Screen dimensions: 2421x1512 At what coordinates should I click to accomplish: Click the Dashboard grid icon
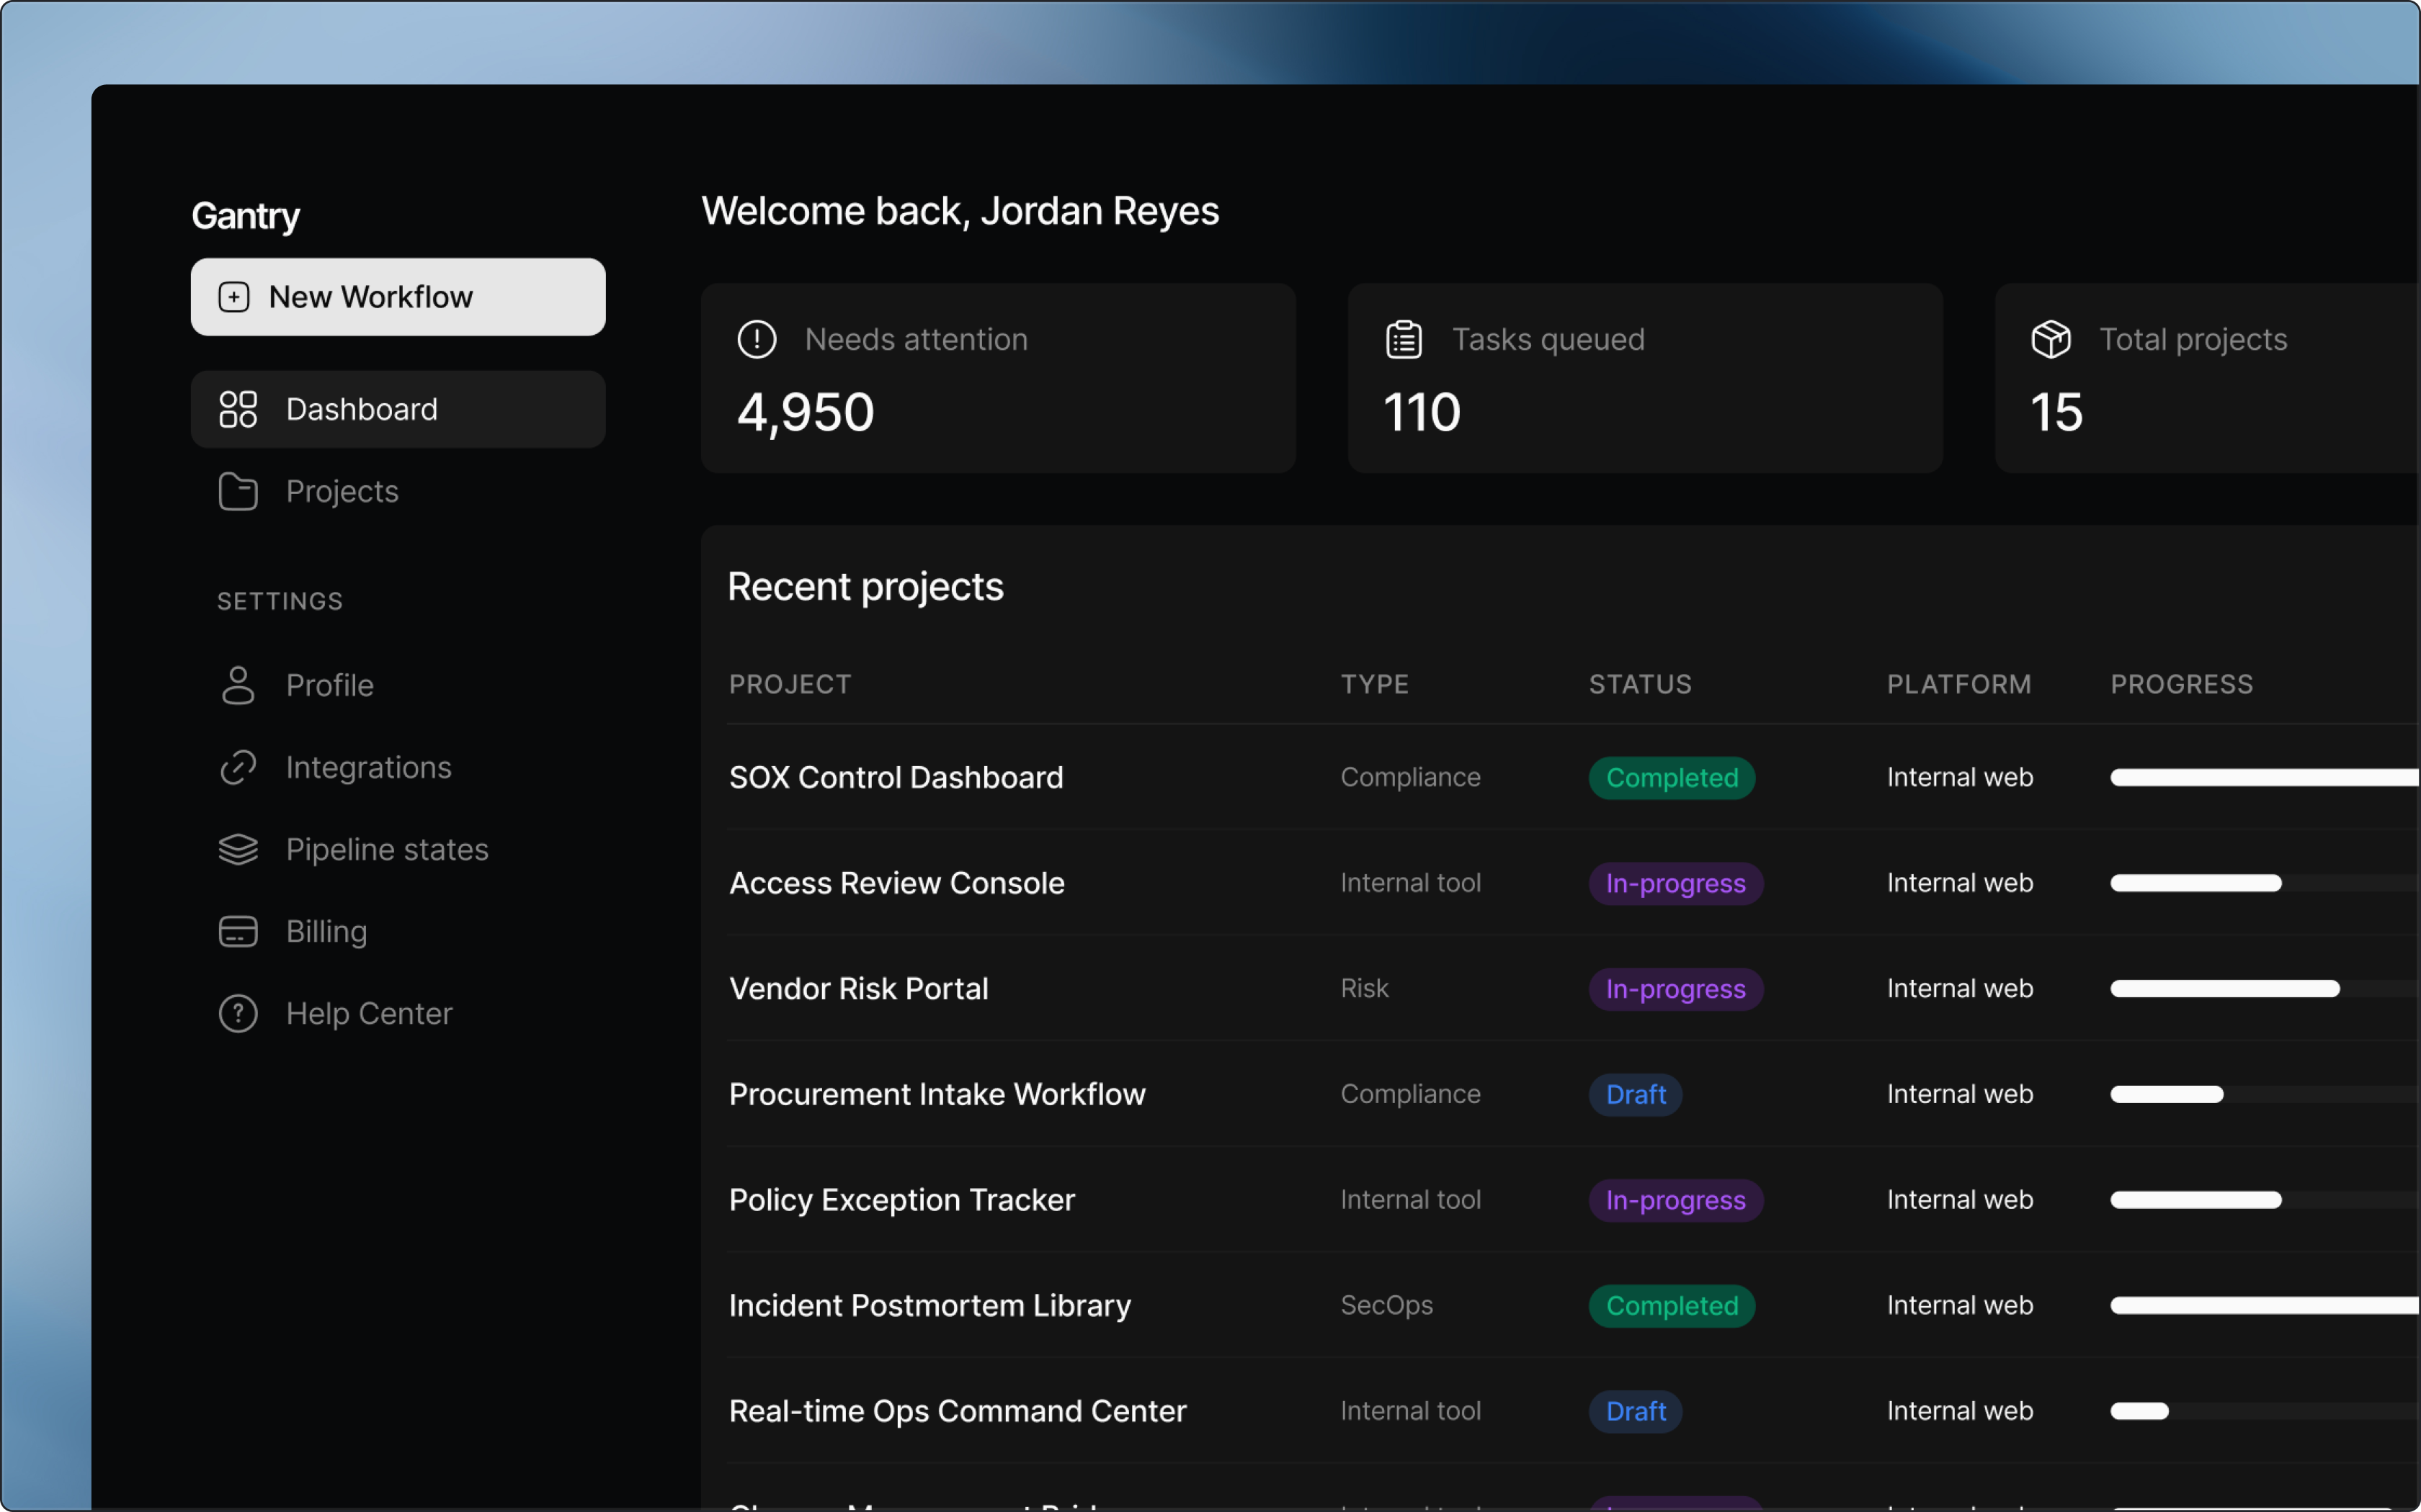[238, 409]
